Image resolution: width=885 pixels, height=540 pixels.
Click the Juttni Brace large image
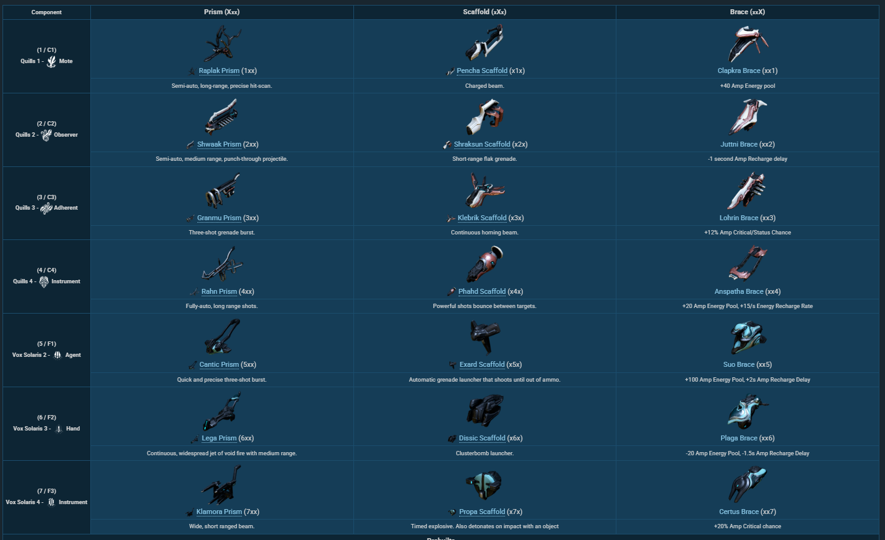[748, 117]
